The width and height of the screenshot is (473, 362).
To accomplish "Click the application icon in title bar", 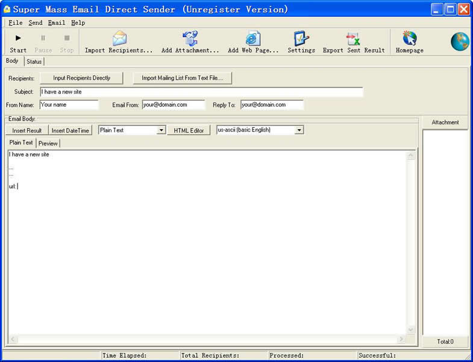I will click(x=7, y=10).
